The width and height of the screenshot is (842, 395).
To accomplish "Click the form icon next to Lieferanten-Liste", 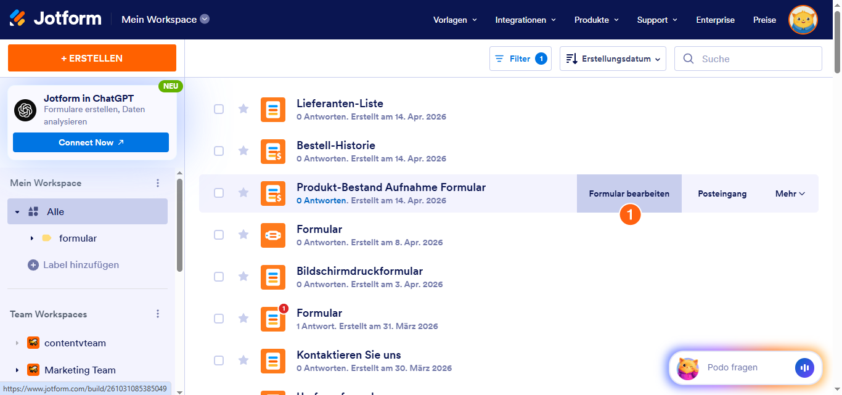I will tap(273, 109).
